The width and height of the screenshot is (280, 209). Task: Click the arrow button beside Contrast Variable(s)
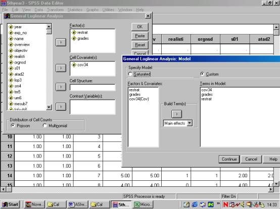point(61,107)
